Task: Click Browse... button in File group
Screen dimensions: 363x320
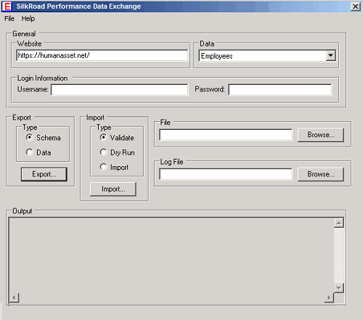Action: [x=321, y=135]
